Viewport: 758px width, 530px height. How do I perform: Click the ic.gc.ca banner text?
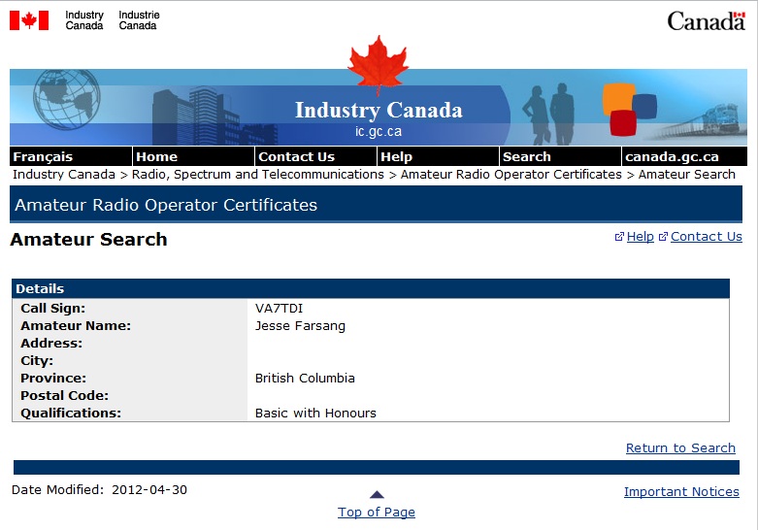click(379, 131)
